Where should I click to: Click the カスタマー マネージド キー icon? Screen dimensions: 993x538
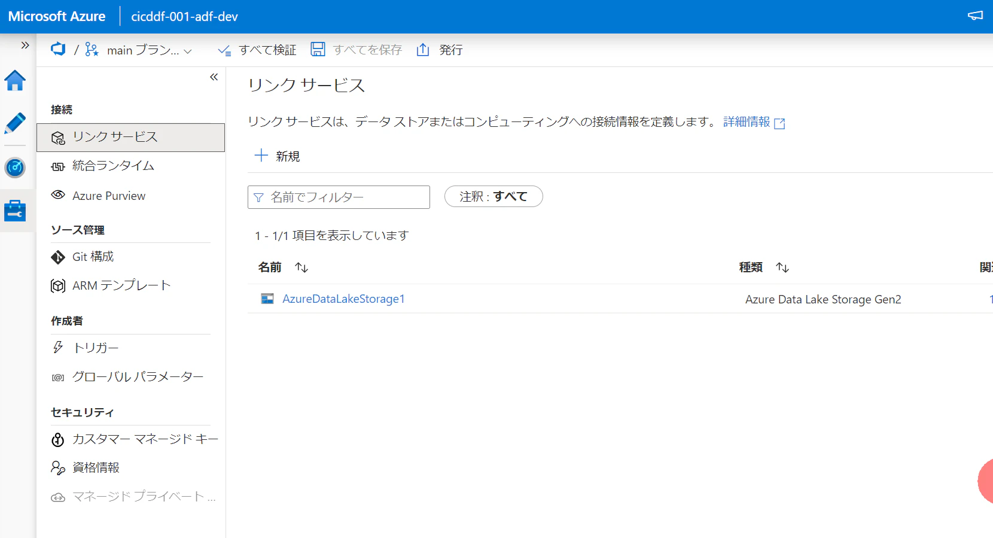click(58, 440)
